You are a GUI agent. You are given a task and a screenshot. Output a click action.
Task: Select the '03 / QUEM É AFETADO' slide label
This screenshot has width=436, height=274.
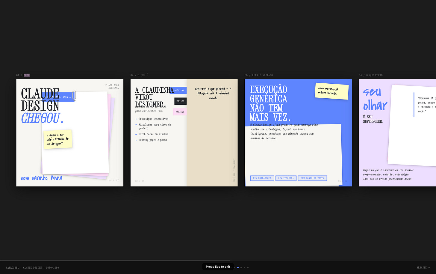coord(259,75)
